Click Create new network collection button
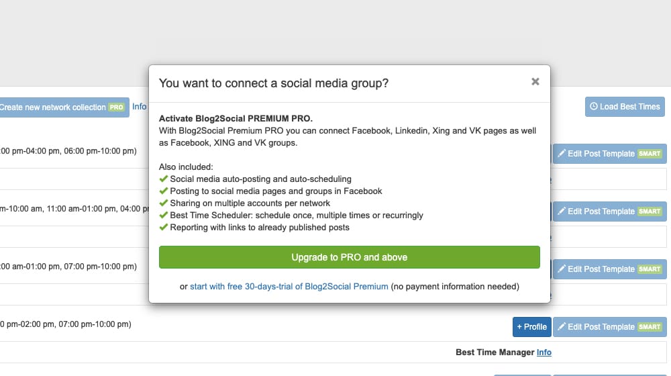This screenshot has height=376, width=671. pos(64,107)
